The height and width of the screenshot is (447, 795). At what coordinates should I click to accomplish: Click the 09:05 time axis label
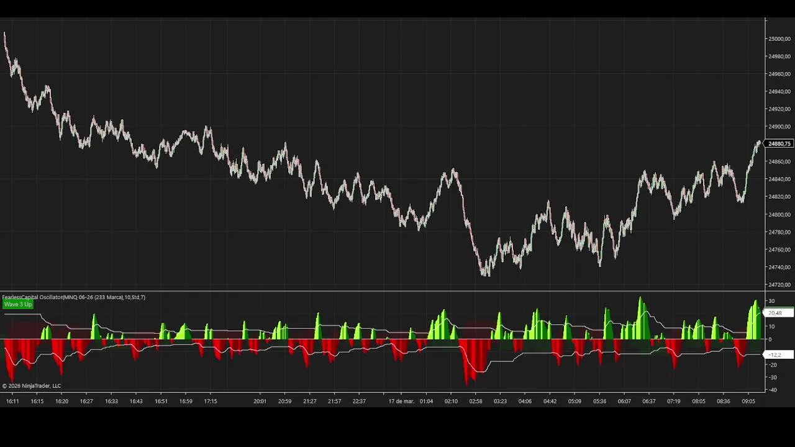[748, 402]
